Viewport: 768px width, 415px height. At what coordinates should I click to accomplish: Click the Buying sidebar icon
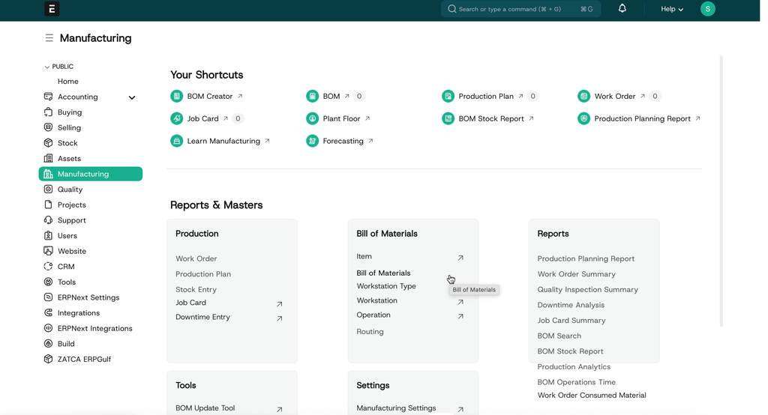pyautogui.click(x=48, y=112)
